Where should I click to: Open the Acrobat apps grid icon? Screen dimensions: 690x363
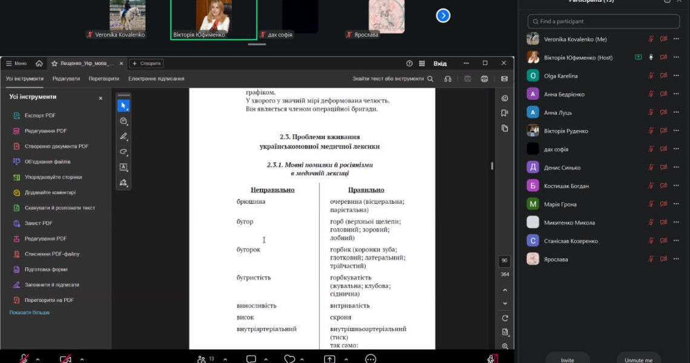[x=422, y=64]
